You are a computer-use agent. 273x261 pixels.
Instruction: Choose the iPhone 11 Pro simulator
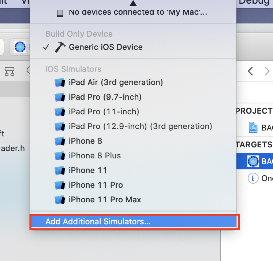click(96, 185)
